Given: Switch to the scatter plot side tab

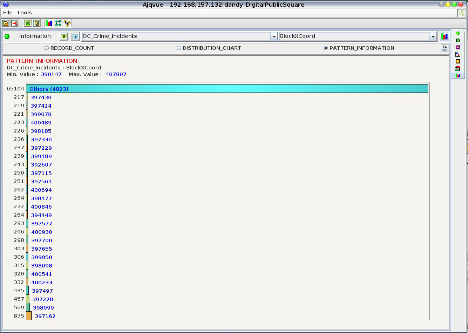Looking at the screenshot, I should [x=457, y=54].
